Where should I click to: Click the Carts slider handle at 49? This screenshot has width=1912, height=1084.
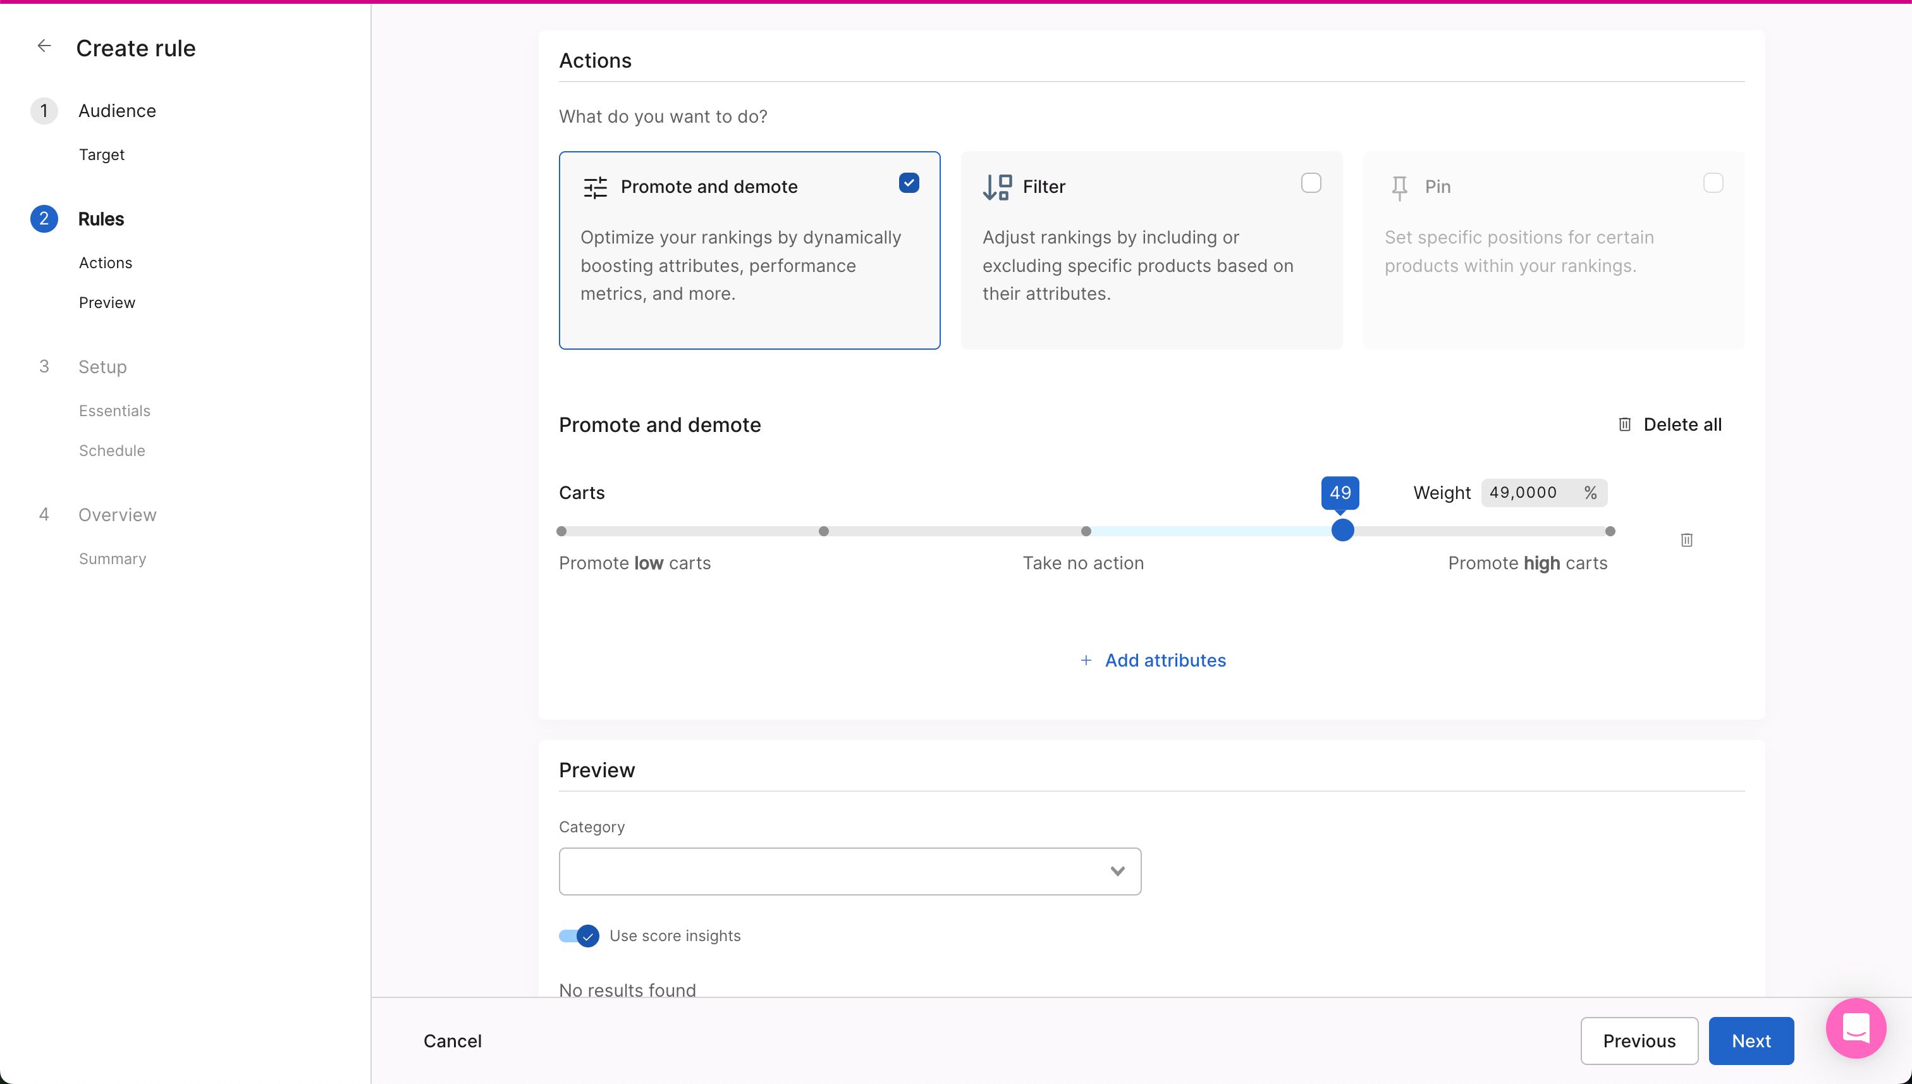pos(1342,531)
